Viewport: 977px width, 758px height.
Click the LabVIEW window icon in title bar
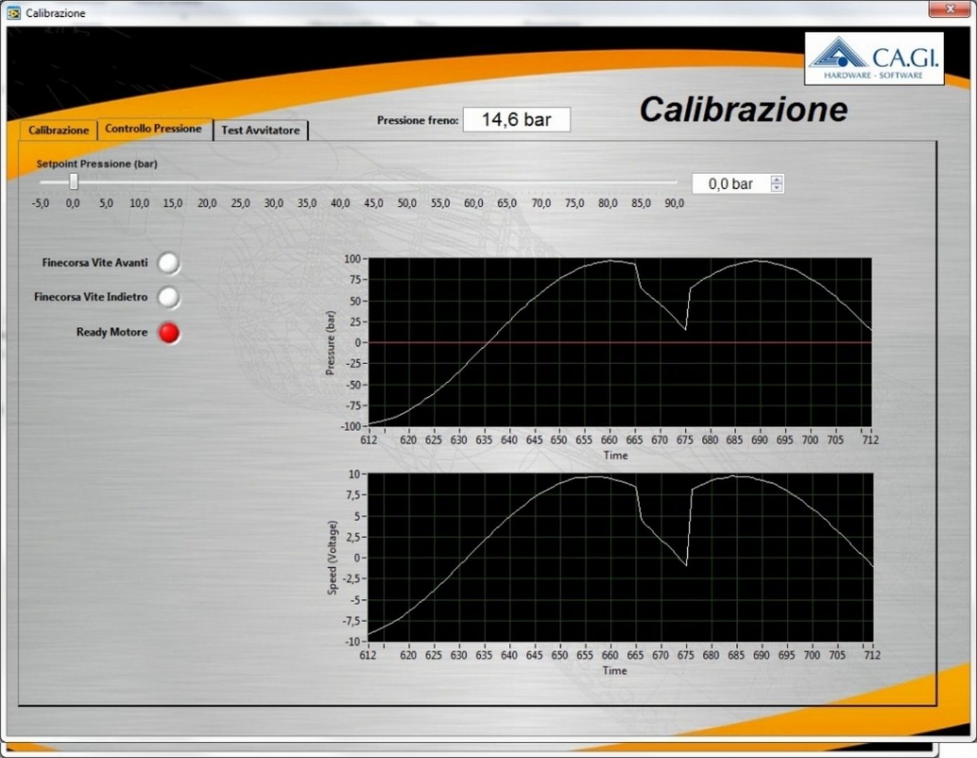[13, 13]
